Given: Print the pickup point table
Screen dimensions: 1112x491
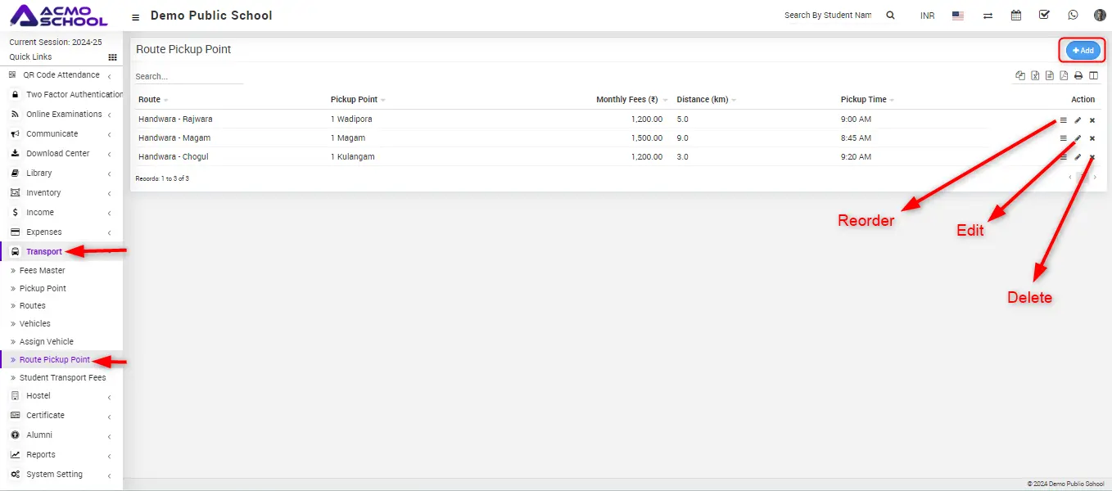Looking at the screenshot, I should point(1078,76).
